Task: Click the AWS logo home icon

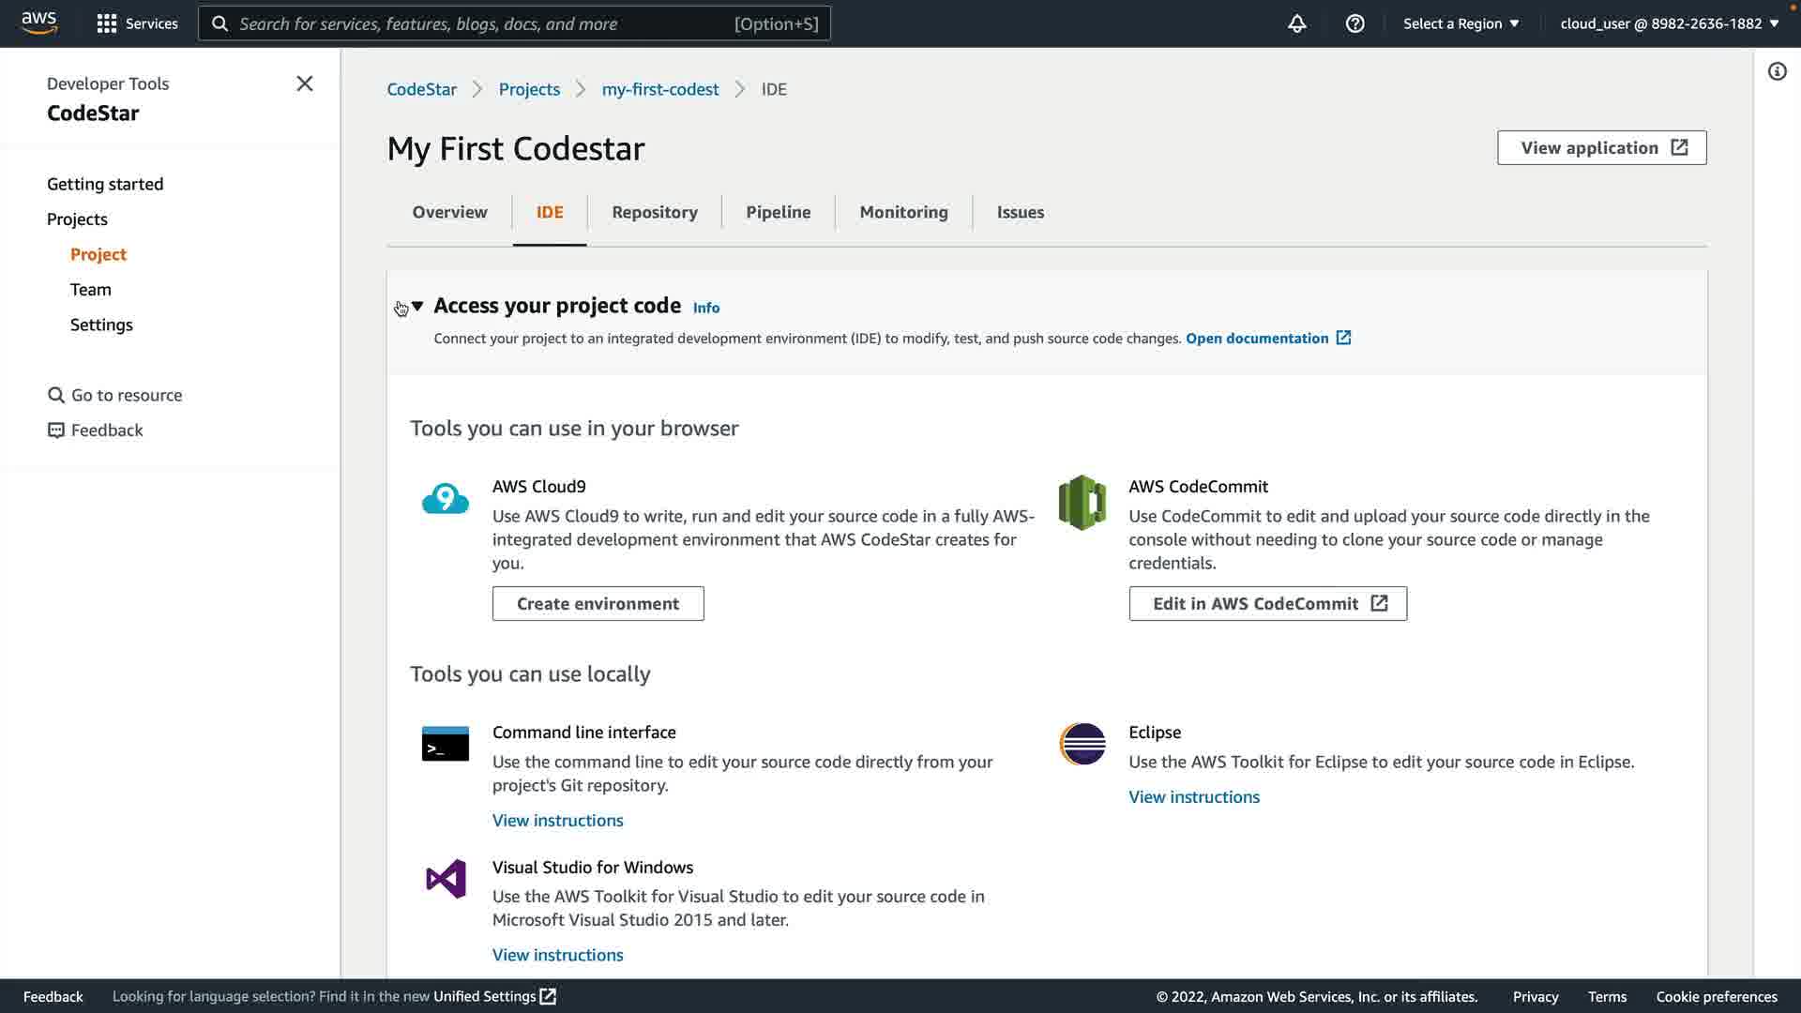Action: point(39,23)
